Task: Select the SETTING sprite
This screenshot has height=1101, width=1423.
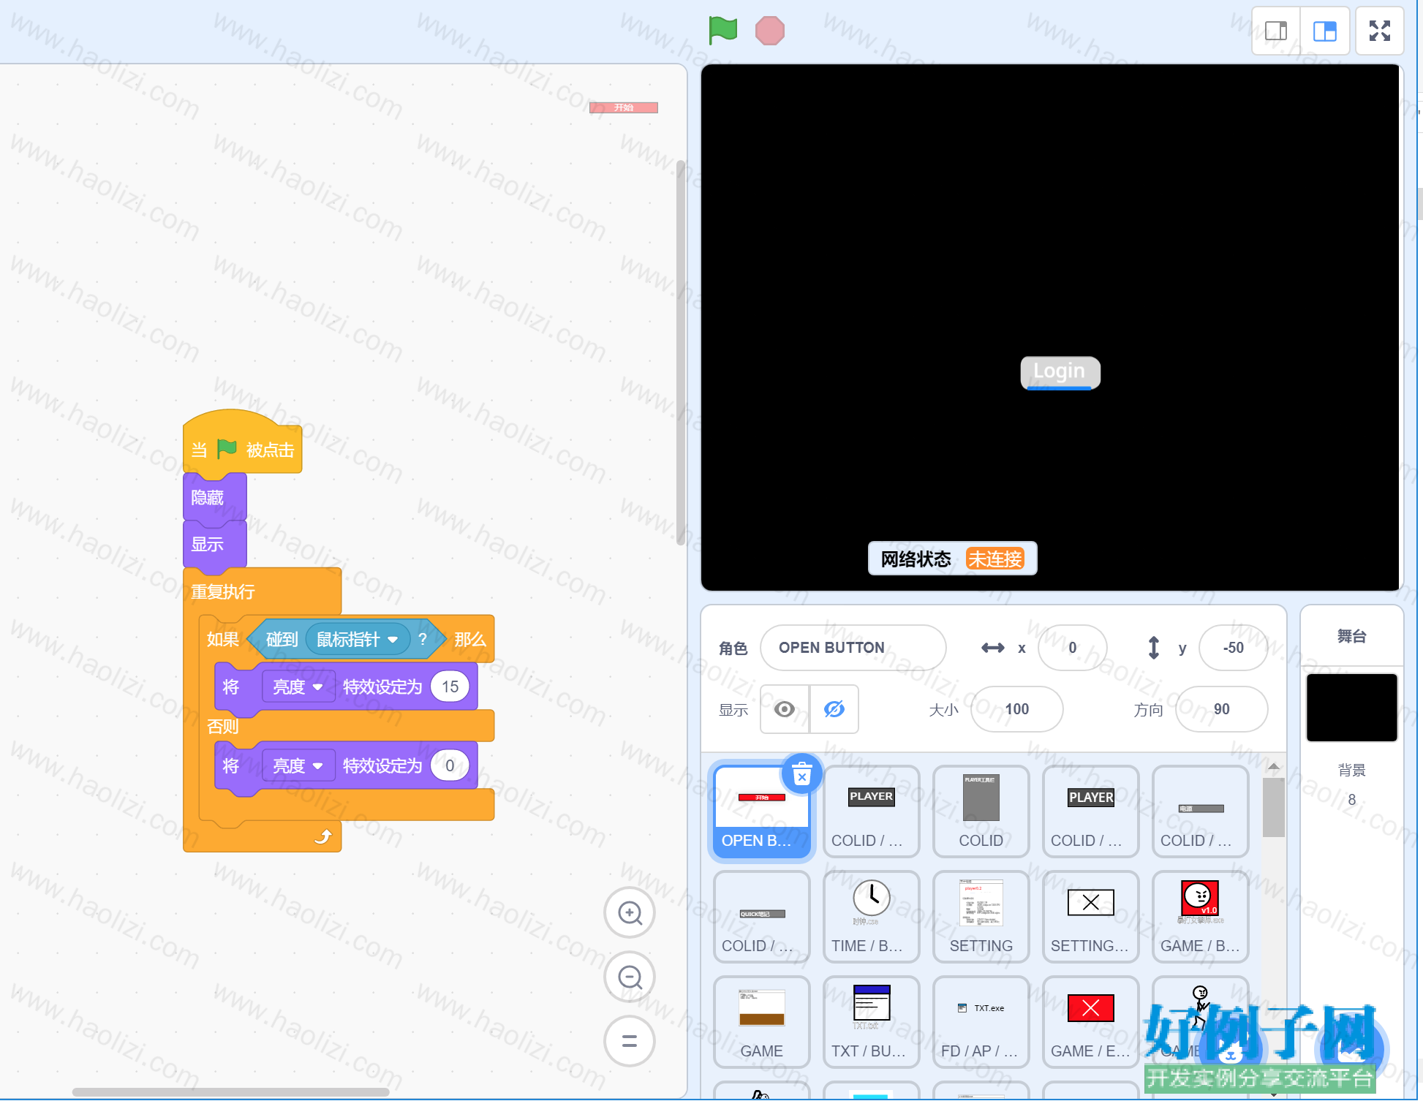Action: [981, 917]
